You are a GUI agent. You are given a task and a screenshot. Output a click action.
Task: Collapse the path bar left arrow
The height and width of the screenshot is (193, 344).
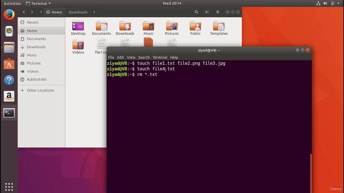[x=41, y=12]
